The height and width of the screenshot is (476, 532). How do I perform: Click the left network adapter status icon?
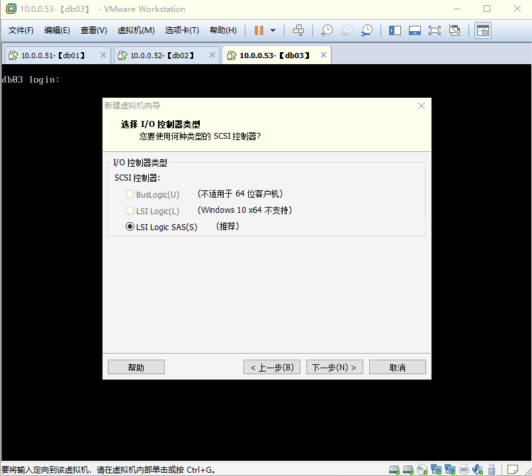click(x=436, y=469)
